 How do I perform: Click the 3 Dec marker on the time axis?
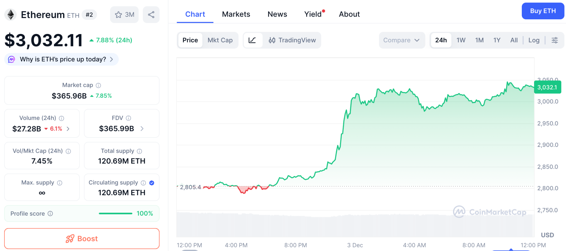point(355,245)
